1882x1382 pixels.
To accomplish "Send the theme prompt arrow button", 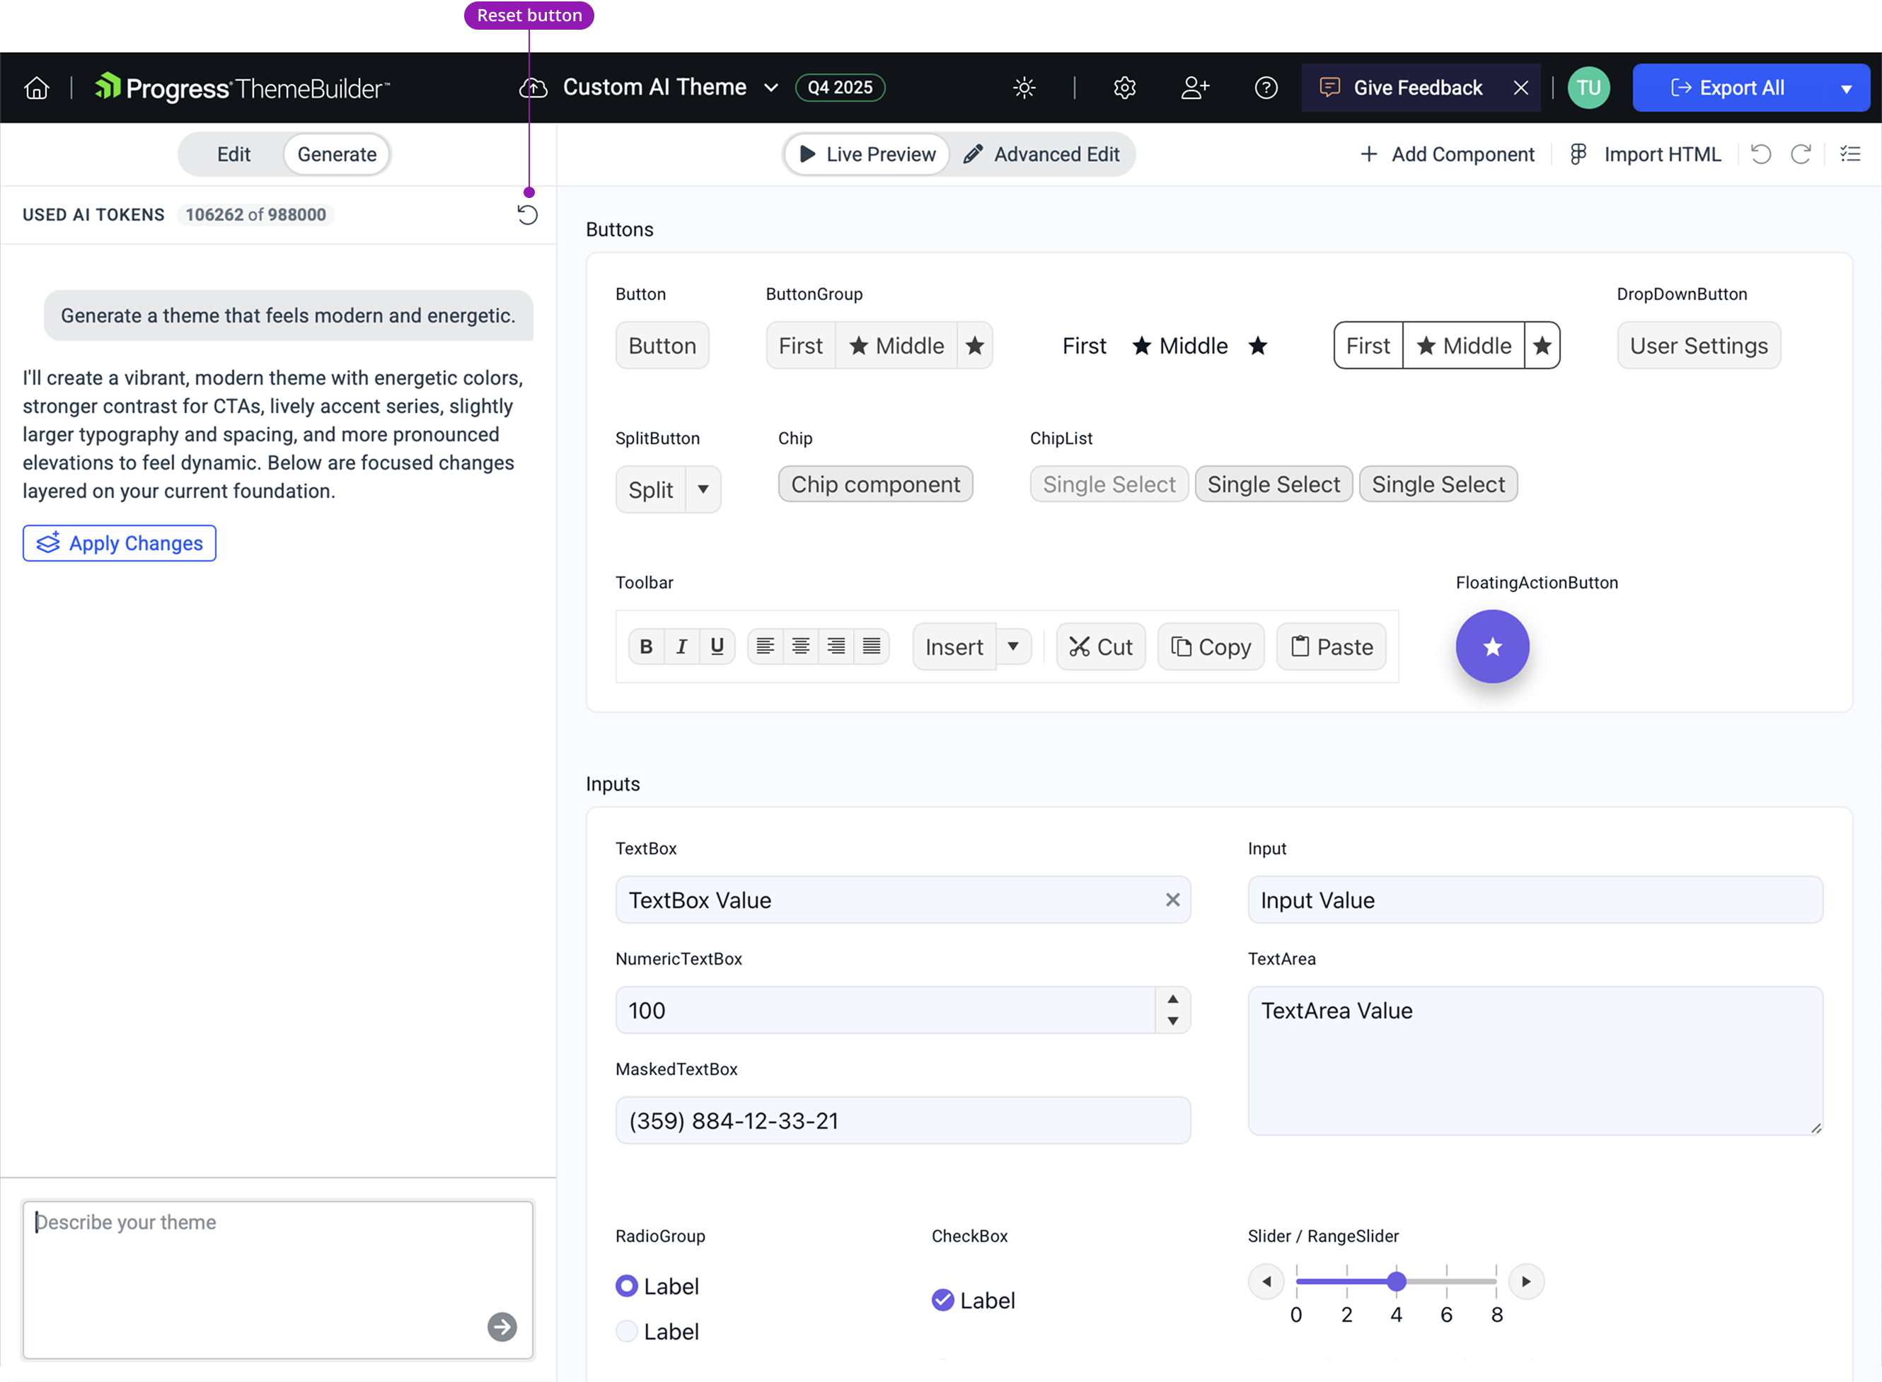I will [x=502, y=1327].
